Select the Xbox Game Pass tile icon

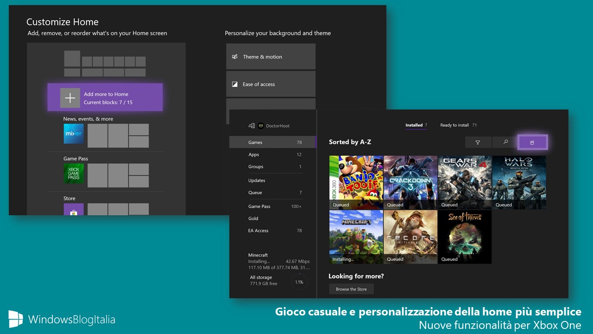74,173
